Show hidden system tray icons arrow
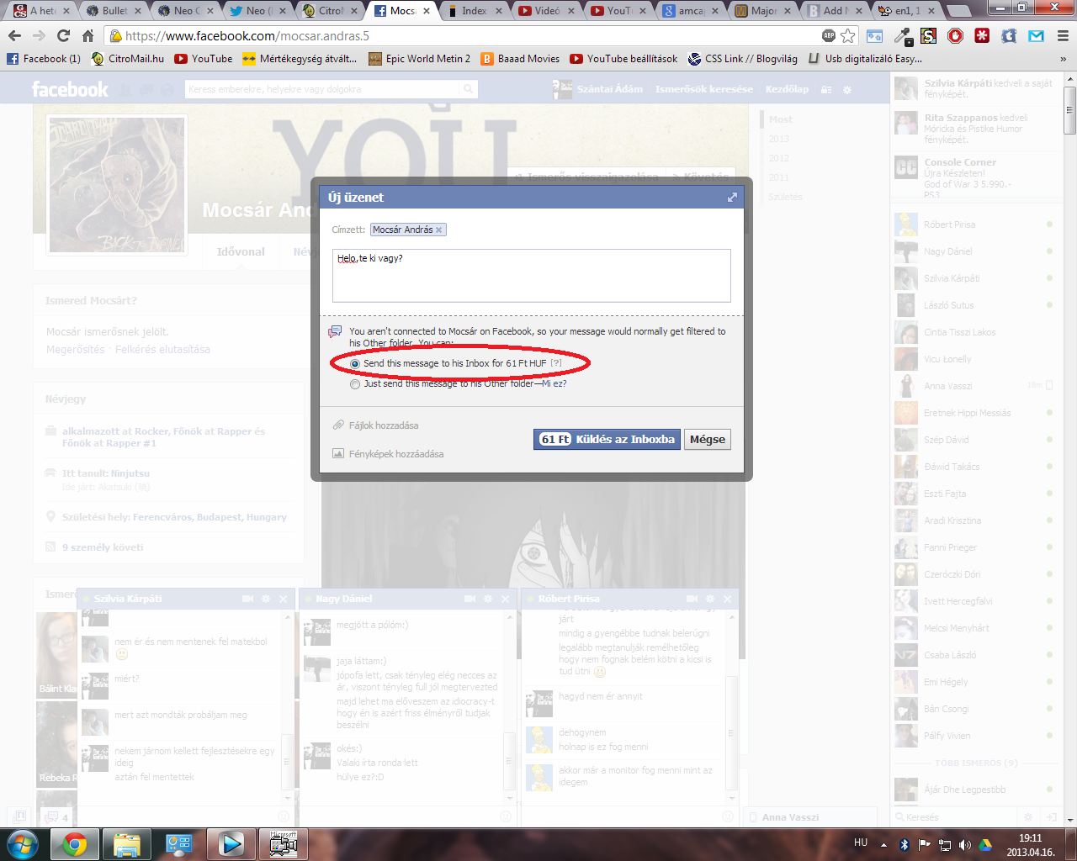Screen dimensions: 1077x861 883,845
